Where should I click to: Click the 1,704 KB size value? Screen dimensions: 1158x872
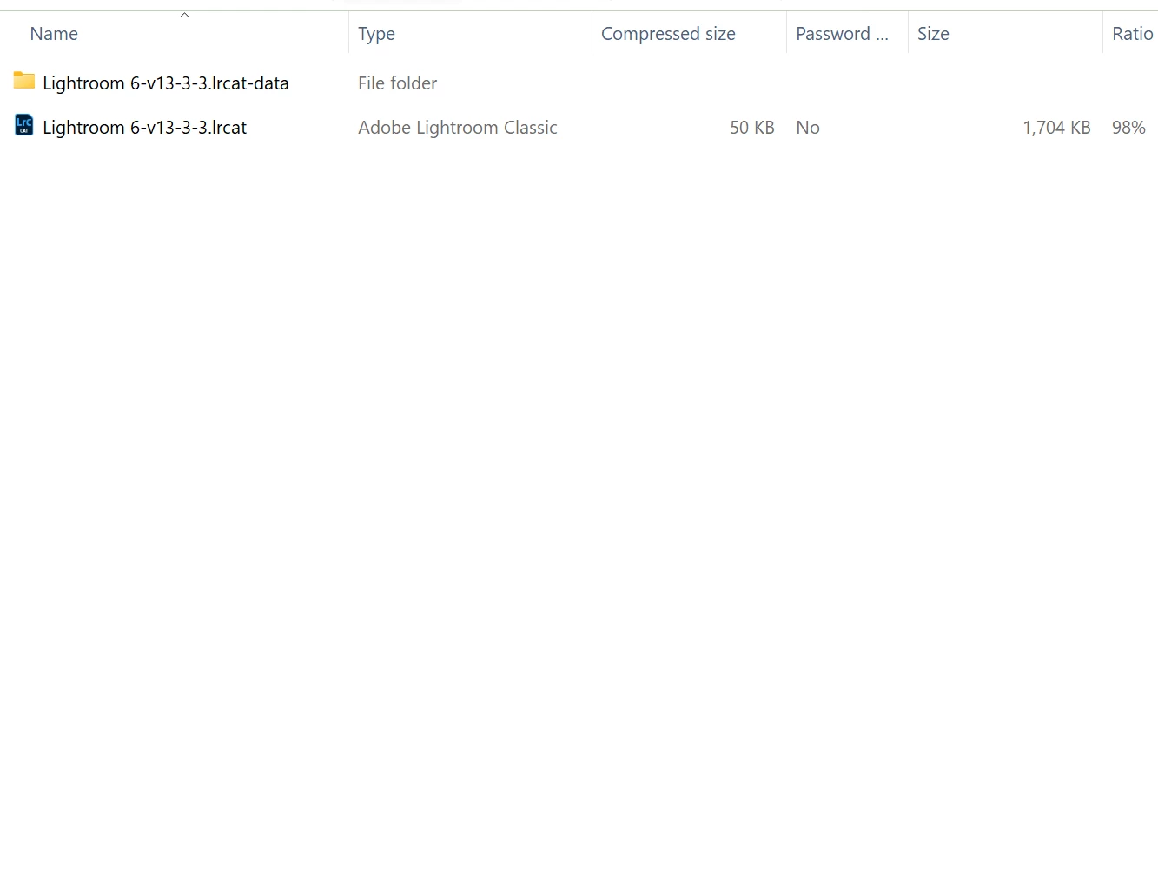[1056, 128]
